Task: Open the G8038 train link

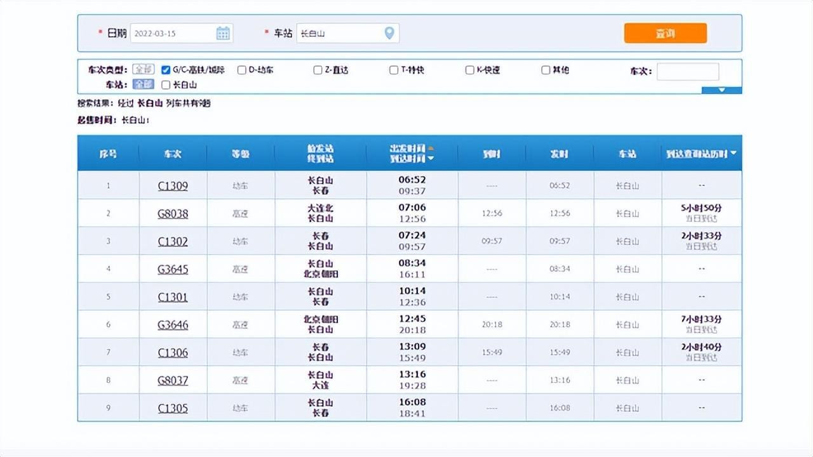Action: pos(173,214)
